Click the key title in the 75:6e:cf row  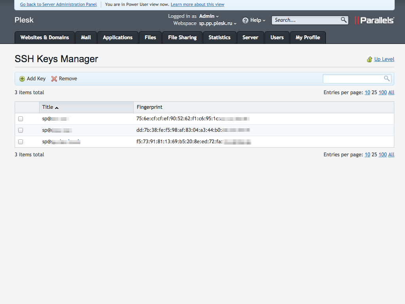[x=56, y=119]
